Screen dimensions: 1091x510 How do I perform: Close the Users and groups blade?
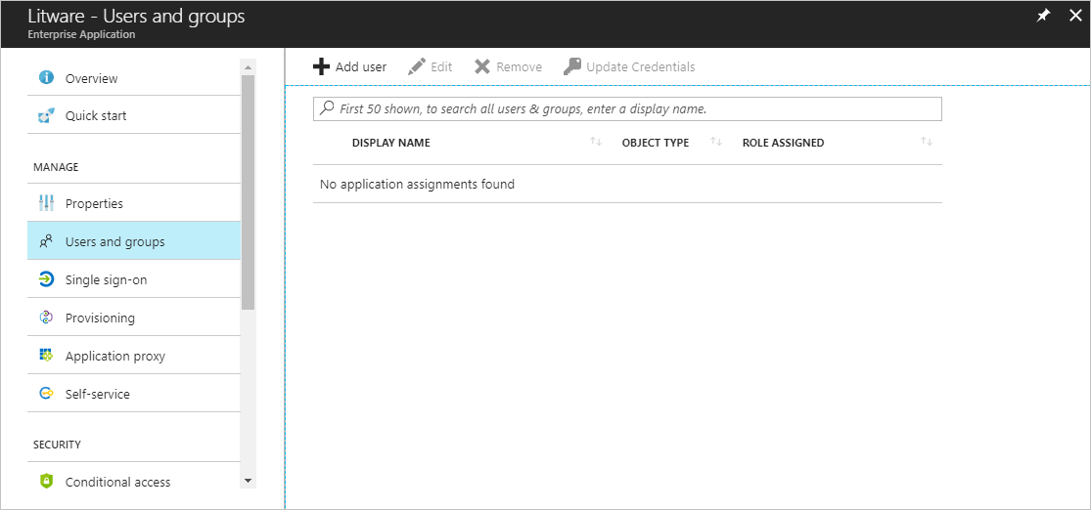[1075, 16]
